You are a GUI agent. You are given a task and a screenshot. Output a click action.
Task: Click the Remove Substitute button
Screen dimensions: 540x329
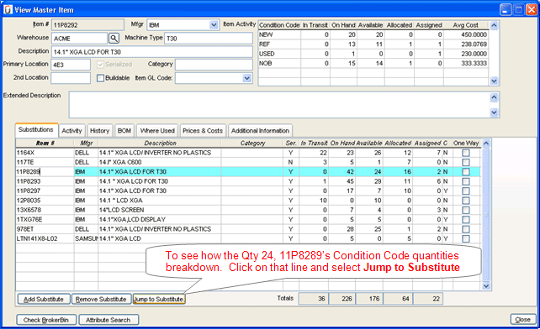click(x=101, y=299)
